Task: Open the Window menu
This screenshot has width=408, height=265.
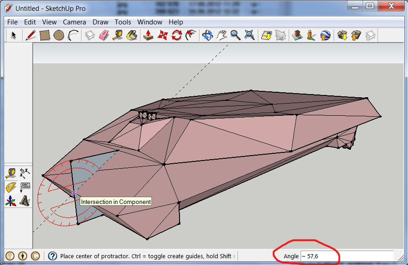Action: tap(150, 22)
